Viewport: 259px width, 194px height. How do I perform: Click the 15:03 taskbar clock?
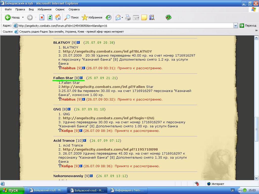252,190
